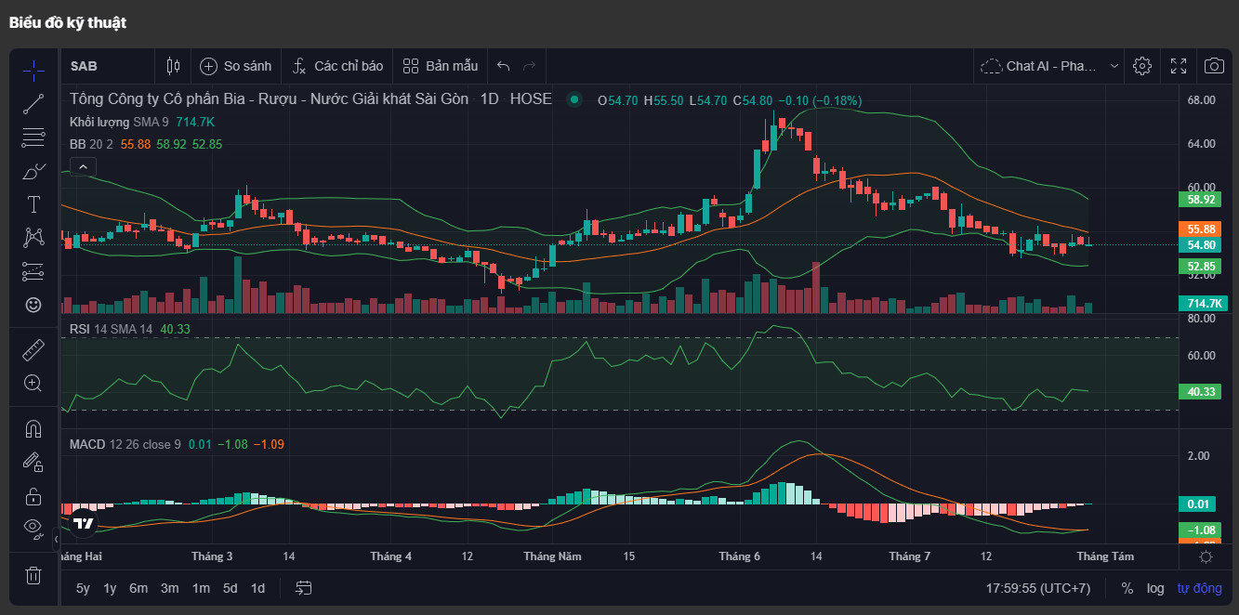Screen dimensions: 1239x615
Task: Click the 54.80 current price label
Action: click(1201, 245)
